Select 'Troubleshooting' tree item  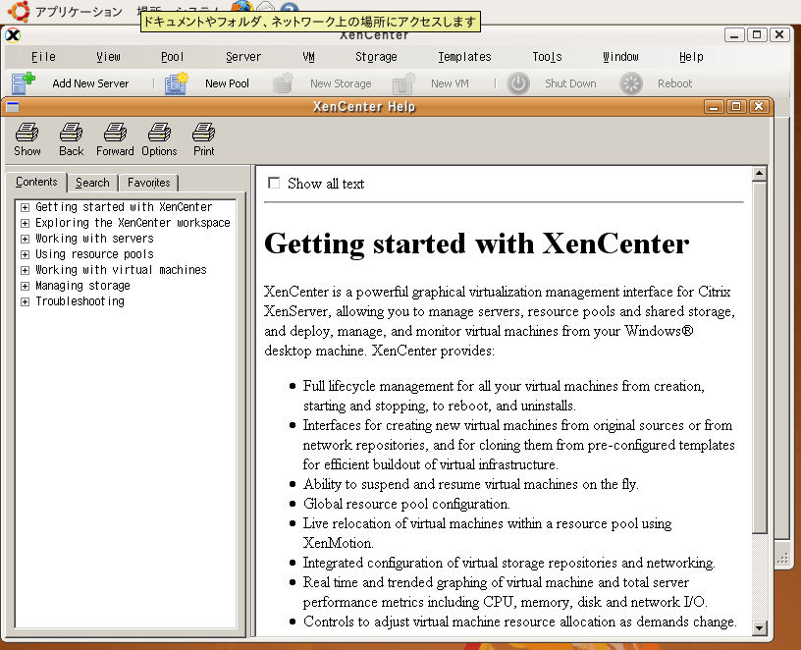click(80, 301)
